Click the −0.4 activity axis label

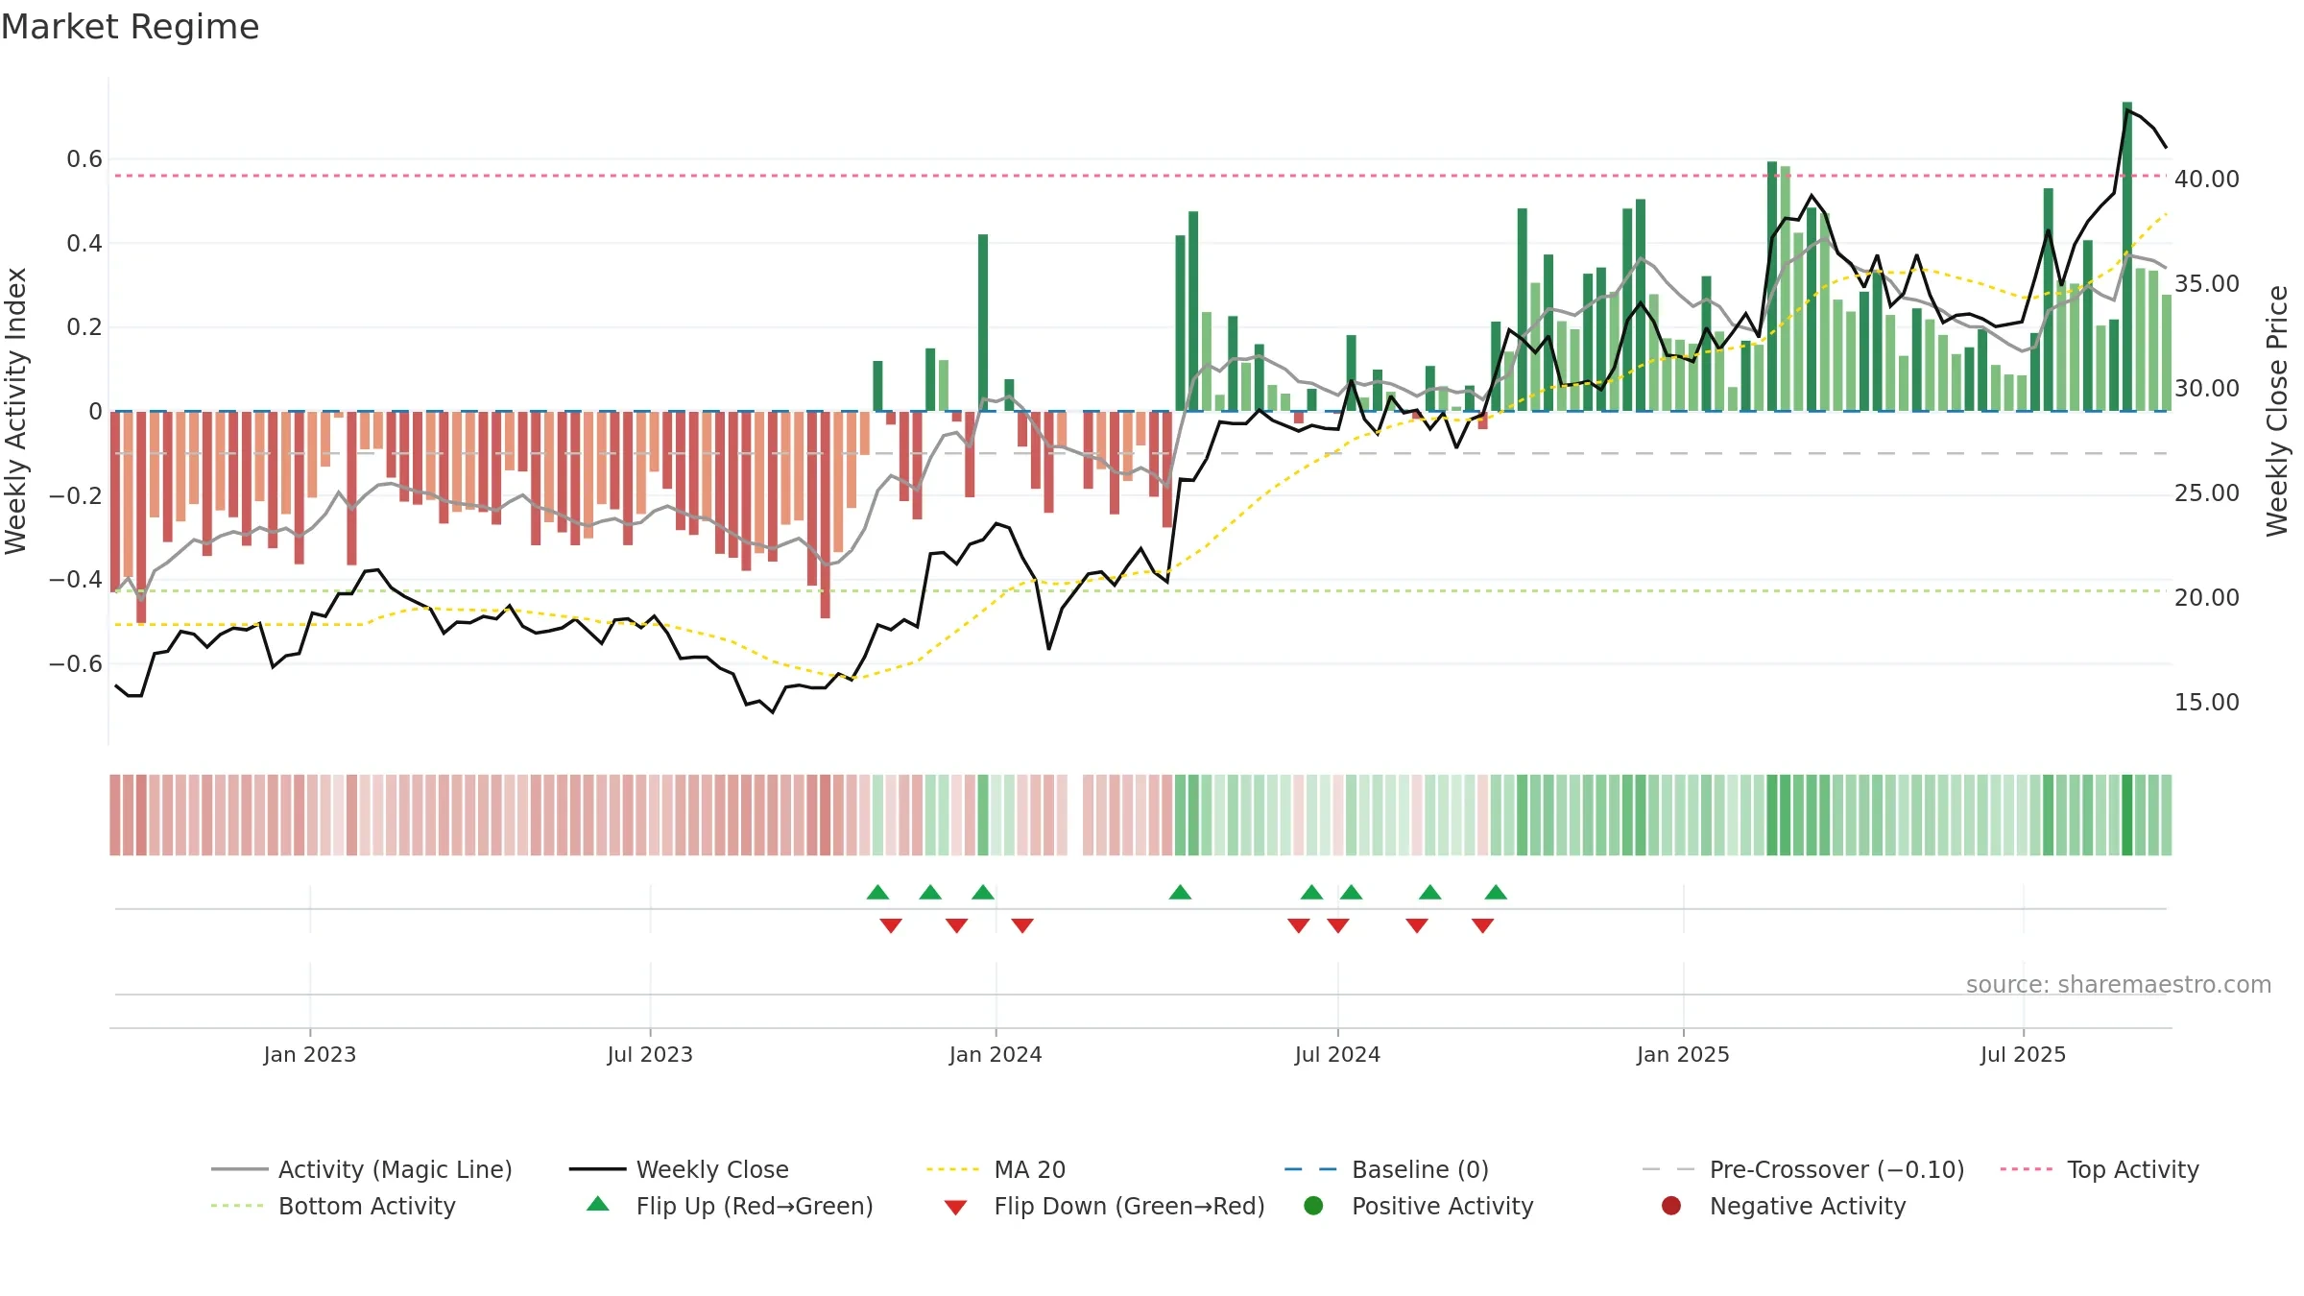pos(76,579)
